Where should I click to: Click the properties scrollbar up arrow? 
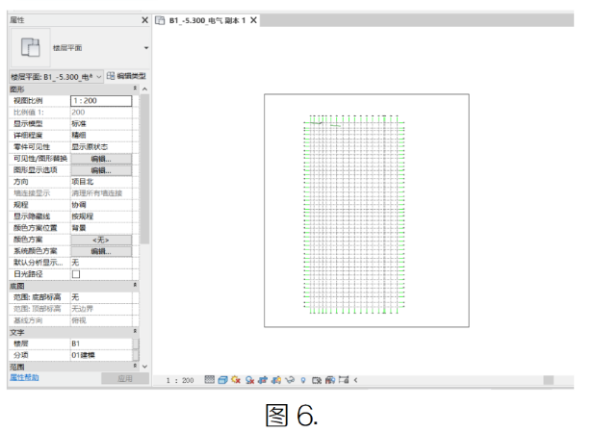coord(144,89)
